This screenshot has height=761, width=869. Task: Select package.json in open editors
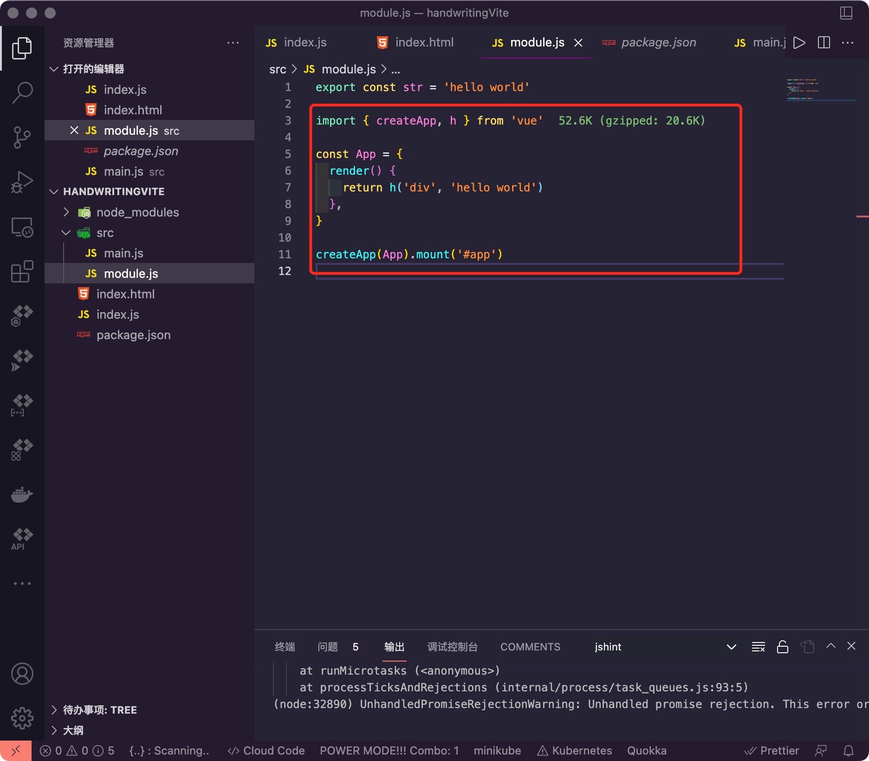point(149,151)
